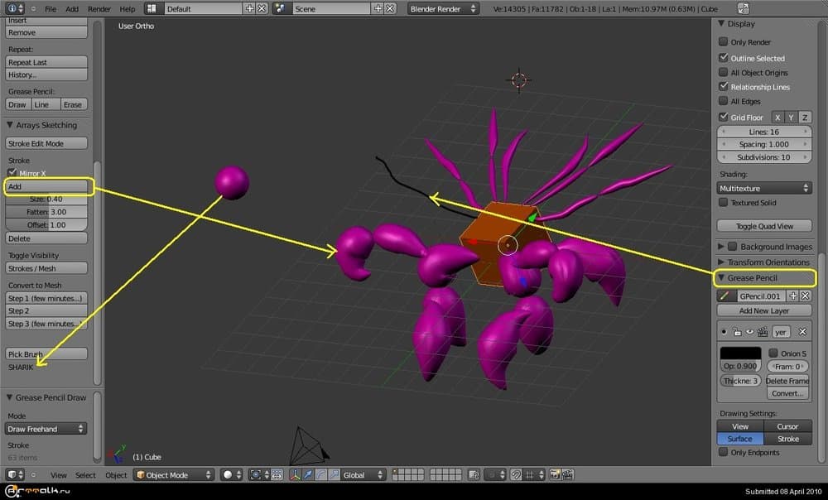The height and width of the screenshot is (500, 828).
Task: Uncheck the Grid Floor checkbox
Action: click(x=723, y=118)
